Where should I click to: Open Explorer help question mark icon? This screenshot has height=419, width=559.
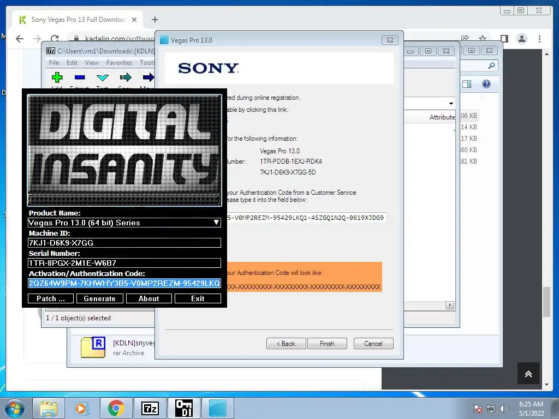point(486,84)
